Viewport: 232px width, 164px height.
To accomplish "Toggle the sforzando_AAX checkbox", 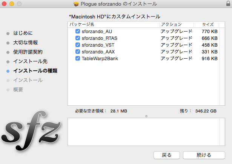I will (78, 52).
